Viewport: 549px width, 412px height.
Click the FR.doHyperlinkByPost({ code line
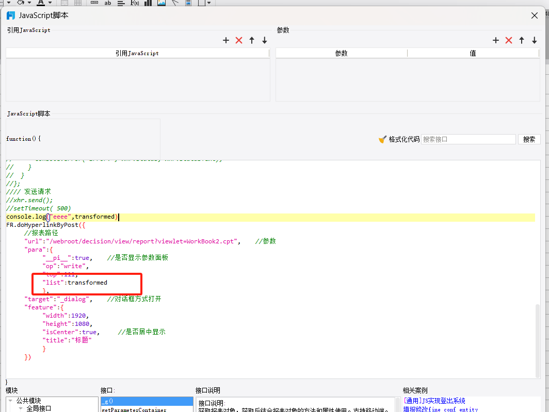45,225
